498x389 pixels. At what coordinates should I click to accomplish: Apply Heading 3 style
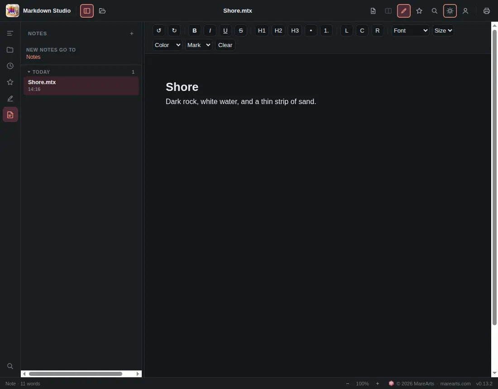pos(295,30)
